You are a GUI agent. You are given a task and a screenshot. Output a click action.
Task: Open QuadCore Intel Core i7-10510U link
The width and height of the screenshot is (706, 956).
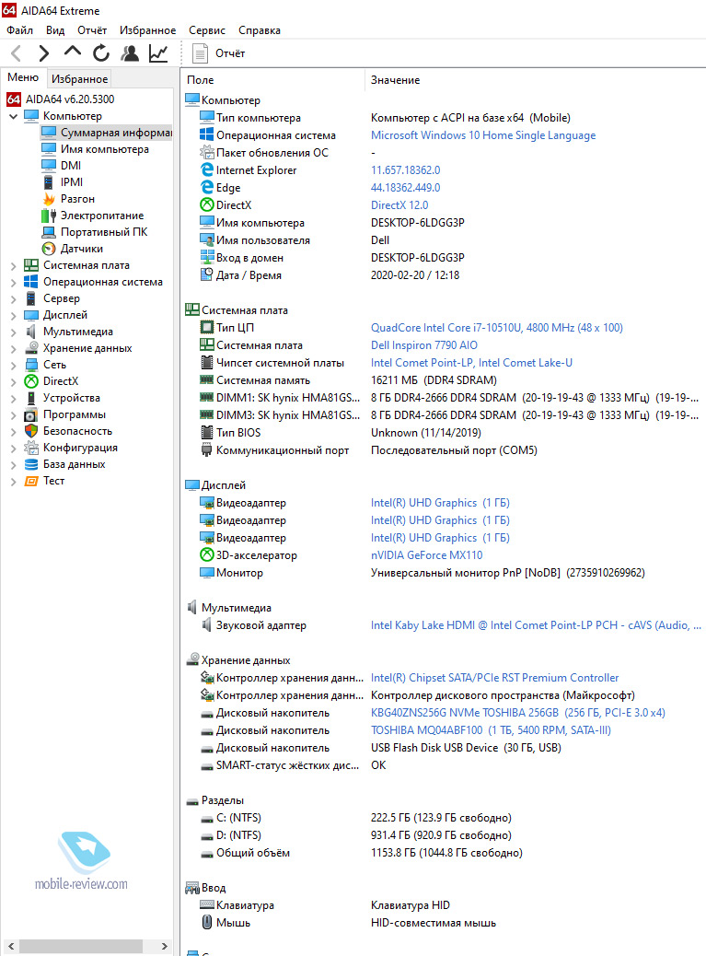tap(496, 328)
